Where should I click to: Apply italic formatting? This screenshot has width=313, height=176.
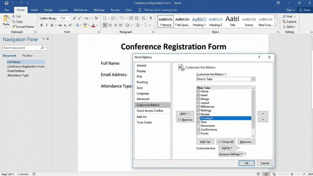coord(46,25)
